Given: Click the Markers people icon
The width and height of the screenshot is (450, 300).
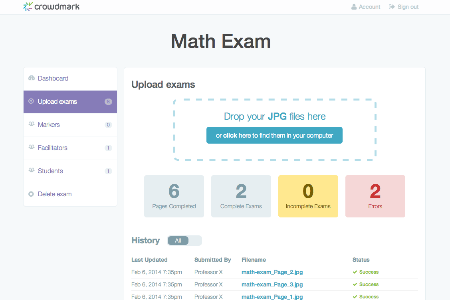Looking at the screenshot, I should [32, 124].
